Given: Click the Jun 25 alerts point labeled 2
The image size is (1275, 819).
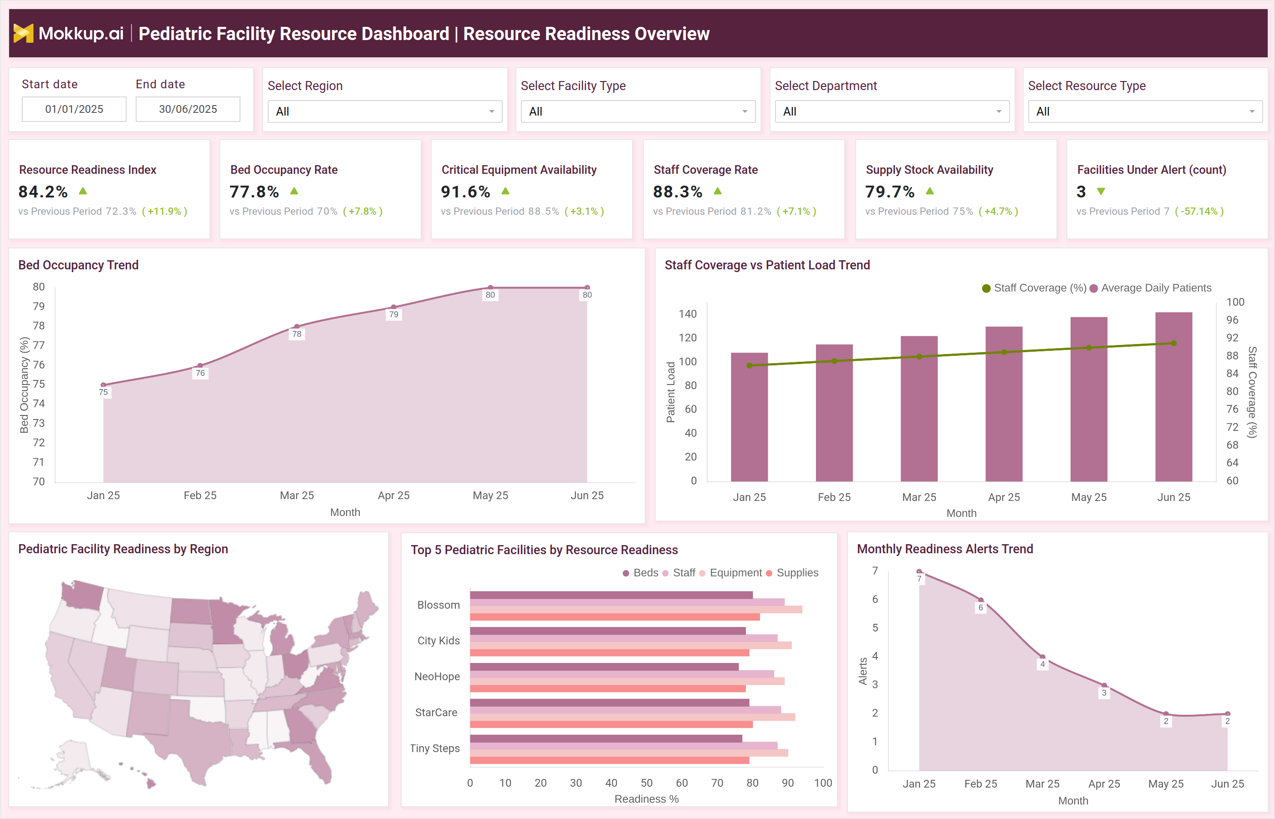Looking at the screenshot, I should (1228, 714).
